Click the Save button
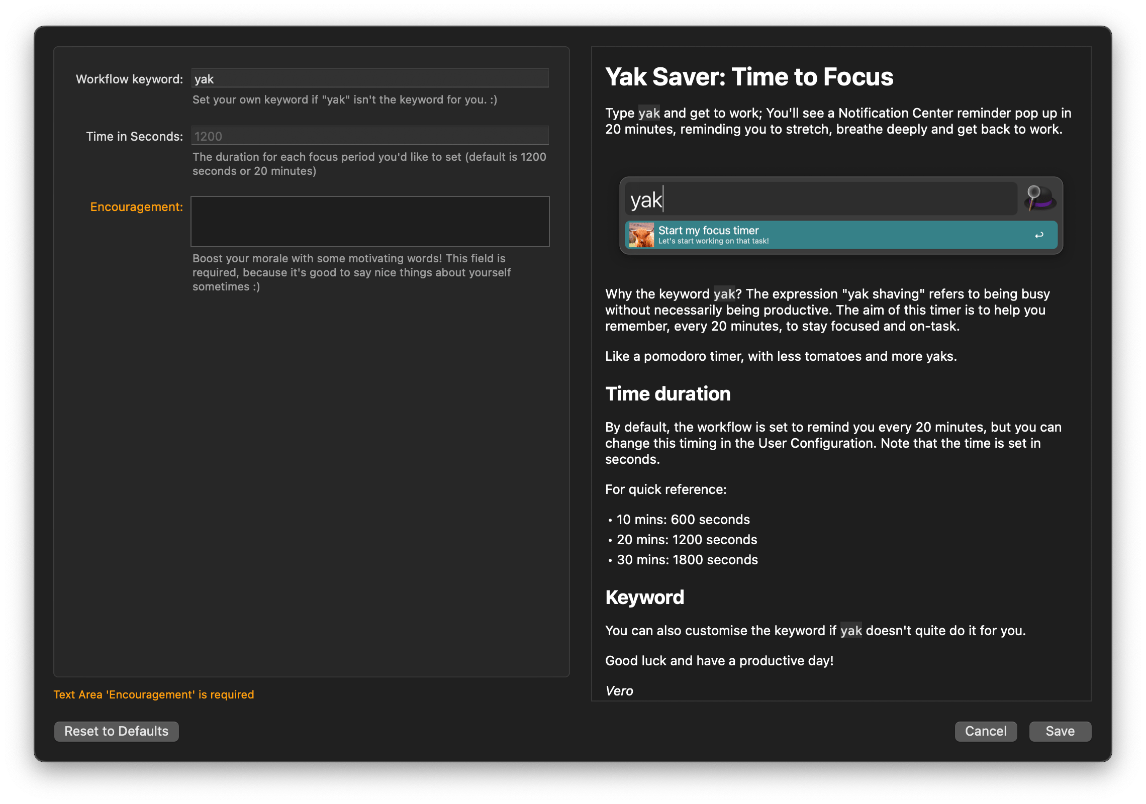Screen dimensions: 1146x804 [1060, 731]
